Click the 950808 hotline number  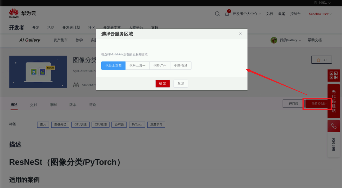(334, 144)
